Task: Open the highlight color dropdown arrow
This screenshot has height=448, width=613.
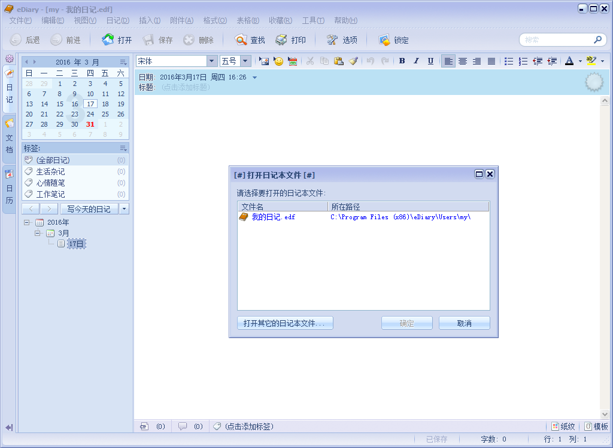Action: click(602, 62)
